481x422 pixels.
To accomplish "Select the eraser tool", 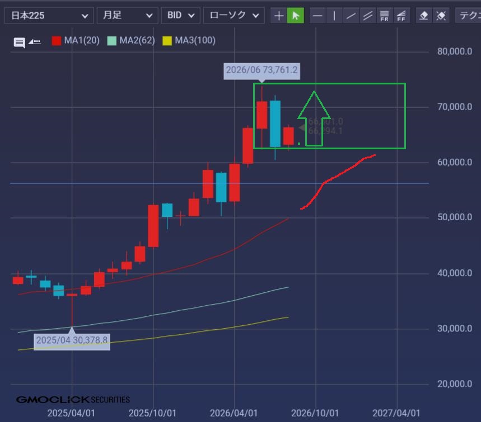I will pos(424,16).
